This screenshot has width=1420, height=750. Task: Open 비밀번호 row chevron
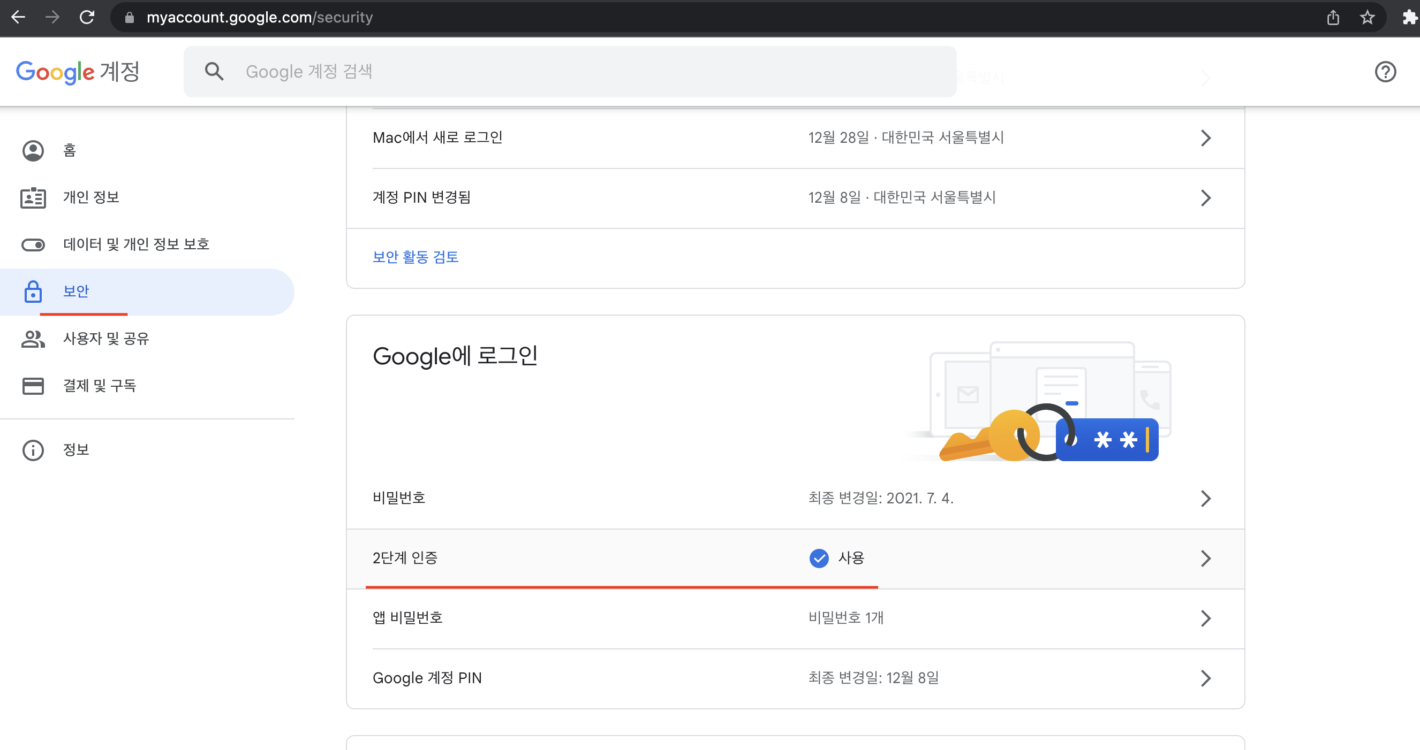tap(1205, 499)
